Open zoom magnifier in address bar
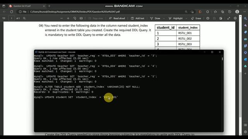The image size is (248, 139). pos(186,12)
